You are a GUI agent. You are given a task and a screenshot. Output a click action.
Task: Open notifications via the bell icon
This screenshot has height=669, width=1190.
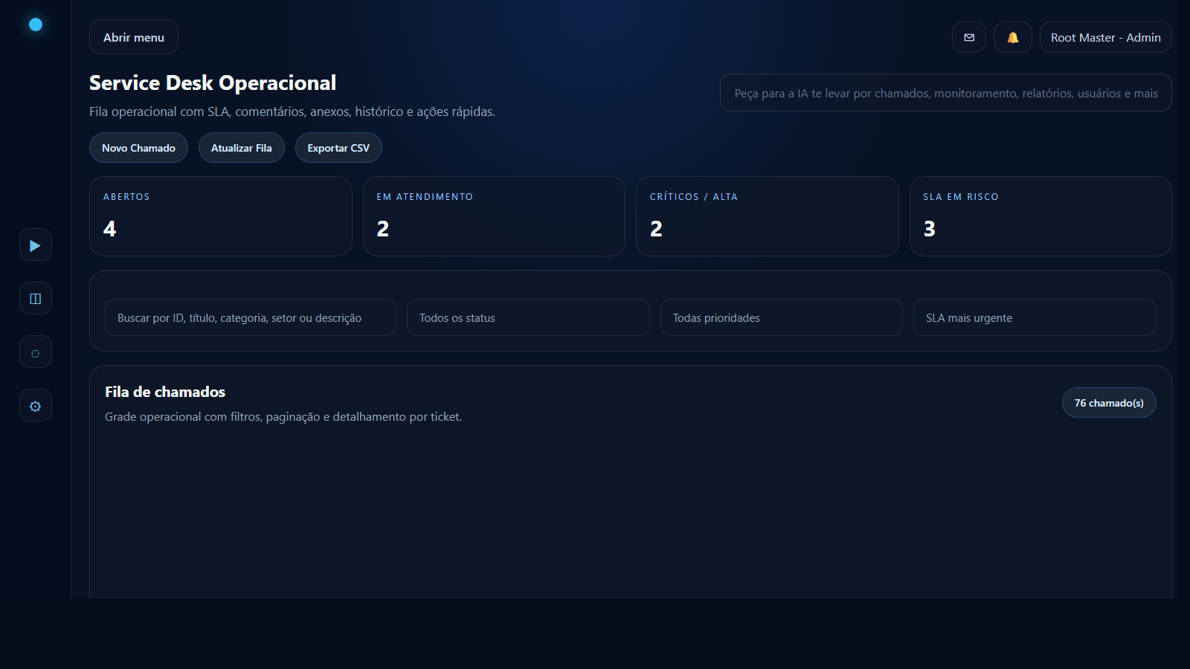pyautogui.click(x=1012, y=36)
